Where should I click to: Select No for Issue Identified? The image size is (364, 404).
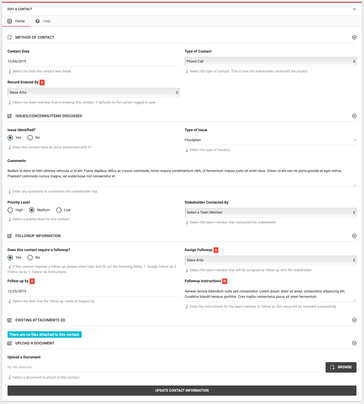tap(30, 138)
